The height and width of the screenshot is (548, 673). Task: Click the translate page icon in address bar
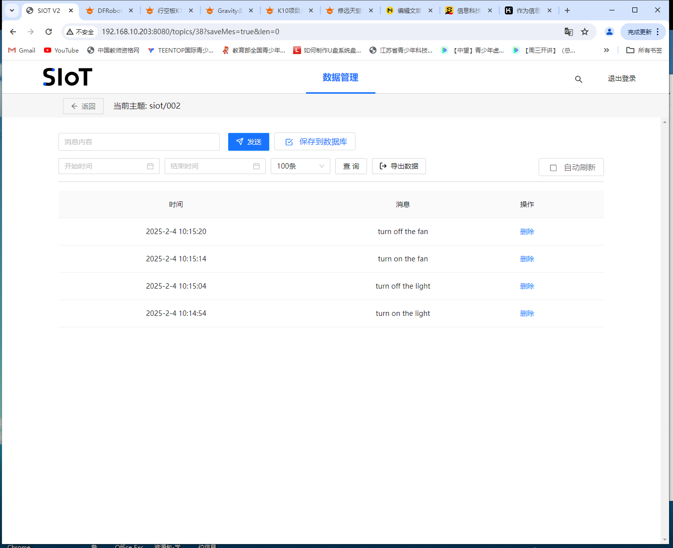click(x=569, y=32)
